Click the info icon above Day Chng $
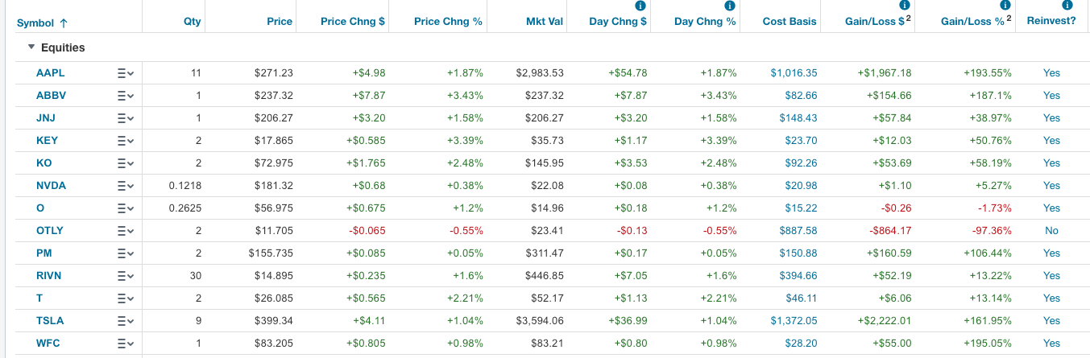1090x358 pixels. coord(640,6)
